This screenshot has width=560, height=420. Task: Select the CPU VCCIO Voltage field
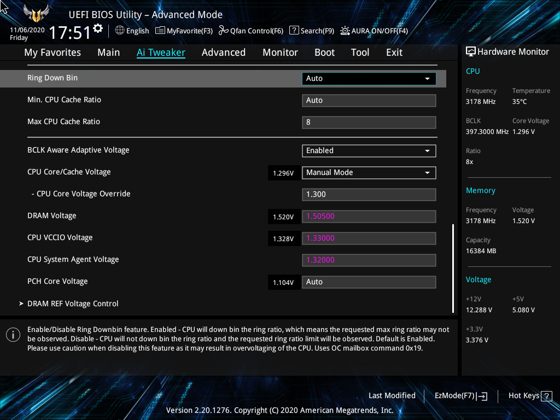click(369, 238)
